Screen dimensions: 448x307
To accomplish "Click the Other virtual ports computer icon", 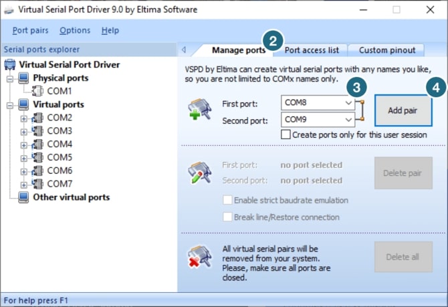I will [23, 197].
